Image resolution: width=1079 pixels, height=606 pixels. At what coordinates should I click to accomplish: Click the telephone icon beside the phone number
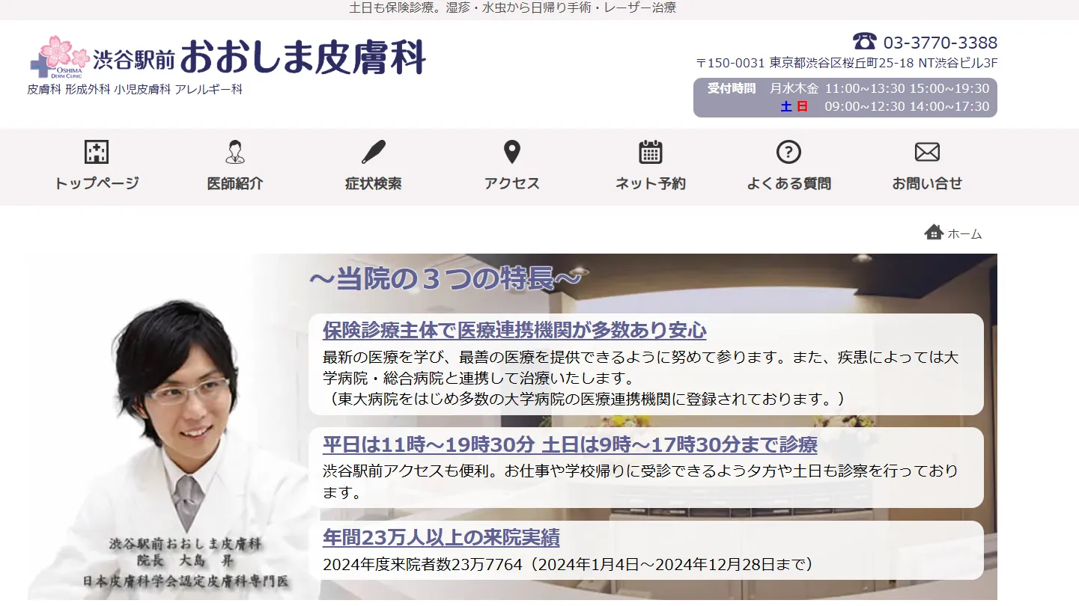tap(864, 41)
